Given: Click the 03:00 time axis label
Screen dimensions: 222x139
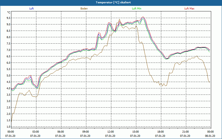Looking at the screenshot, I should [x=36, y=132].
